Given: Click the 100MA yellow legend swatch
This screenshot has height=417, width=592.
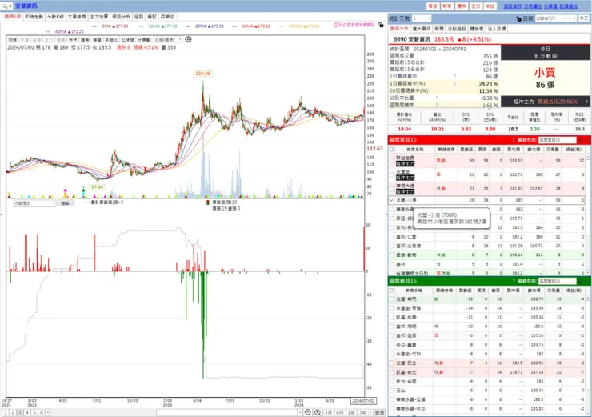Looking at the screenshot, I should 281,26.
